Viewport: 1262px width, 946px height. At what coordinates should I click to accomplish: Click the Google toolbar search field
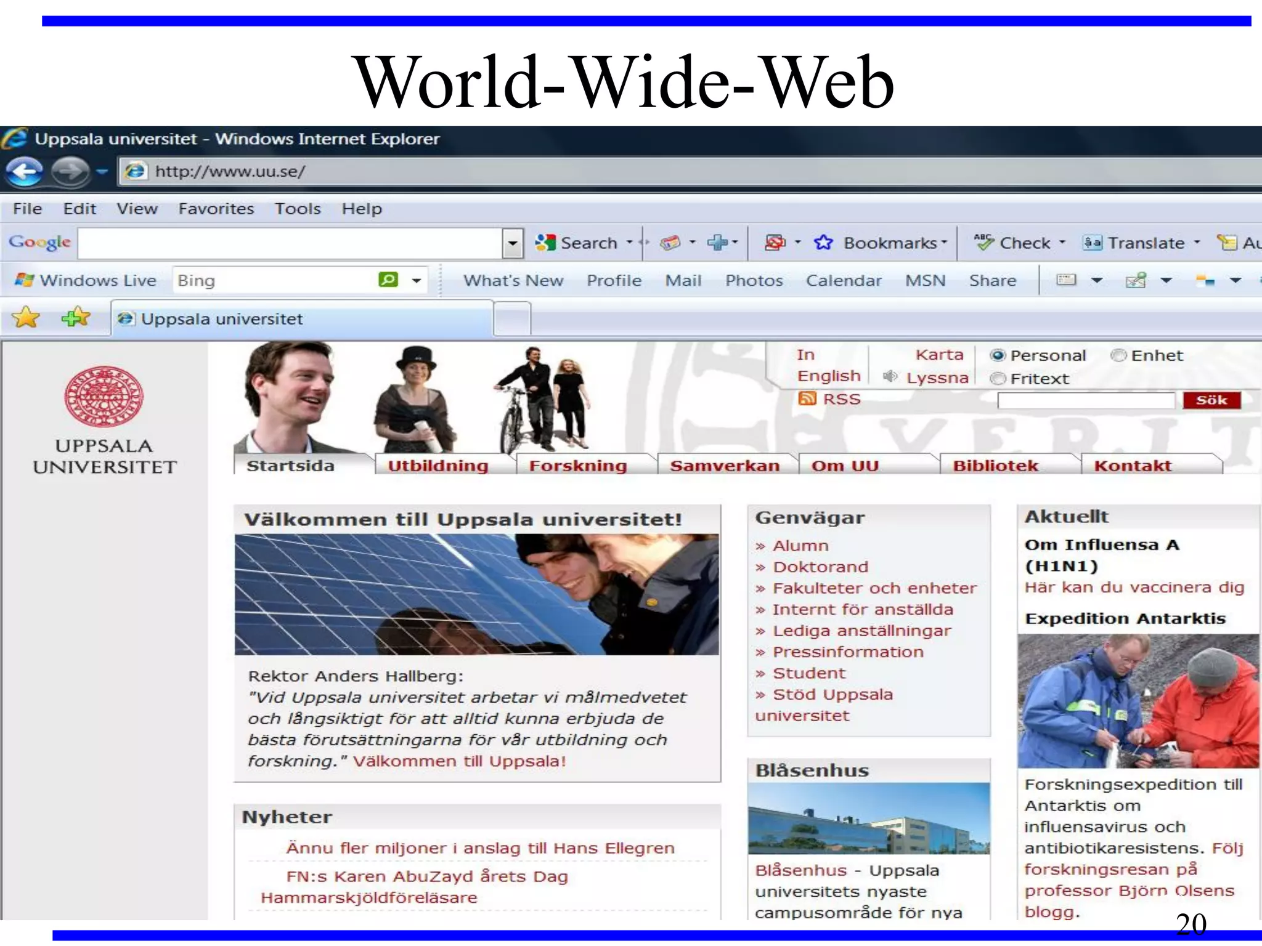[290, 243]
